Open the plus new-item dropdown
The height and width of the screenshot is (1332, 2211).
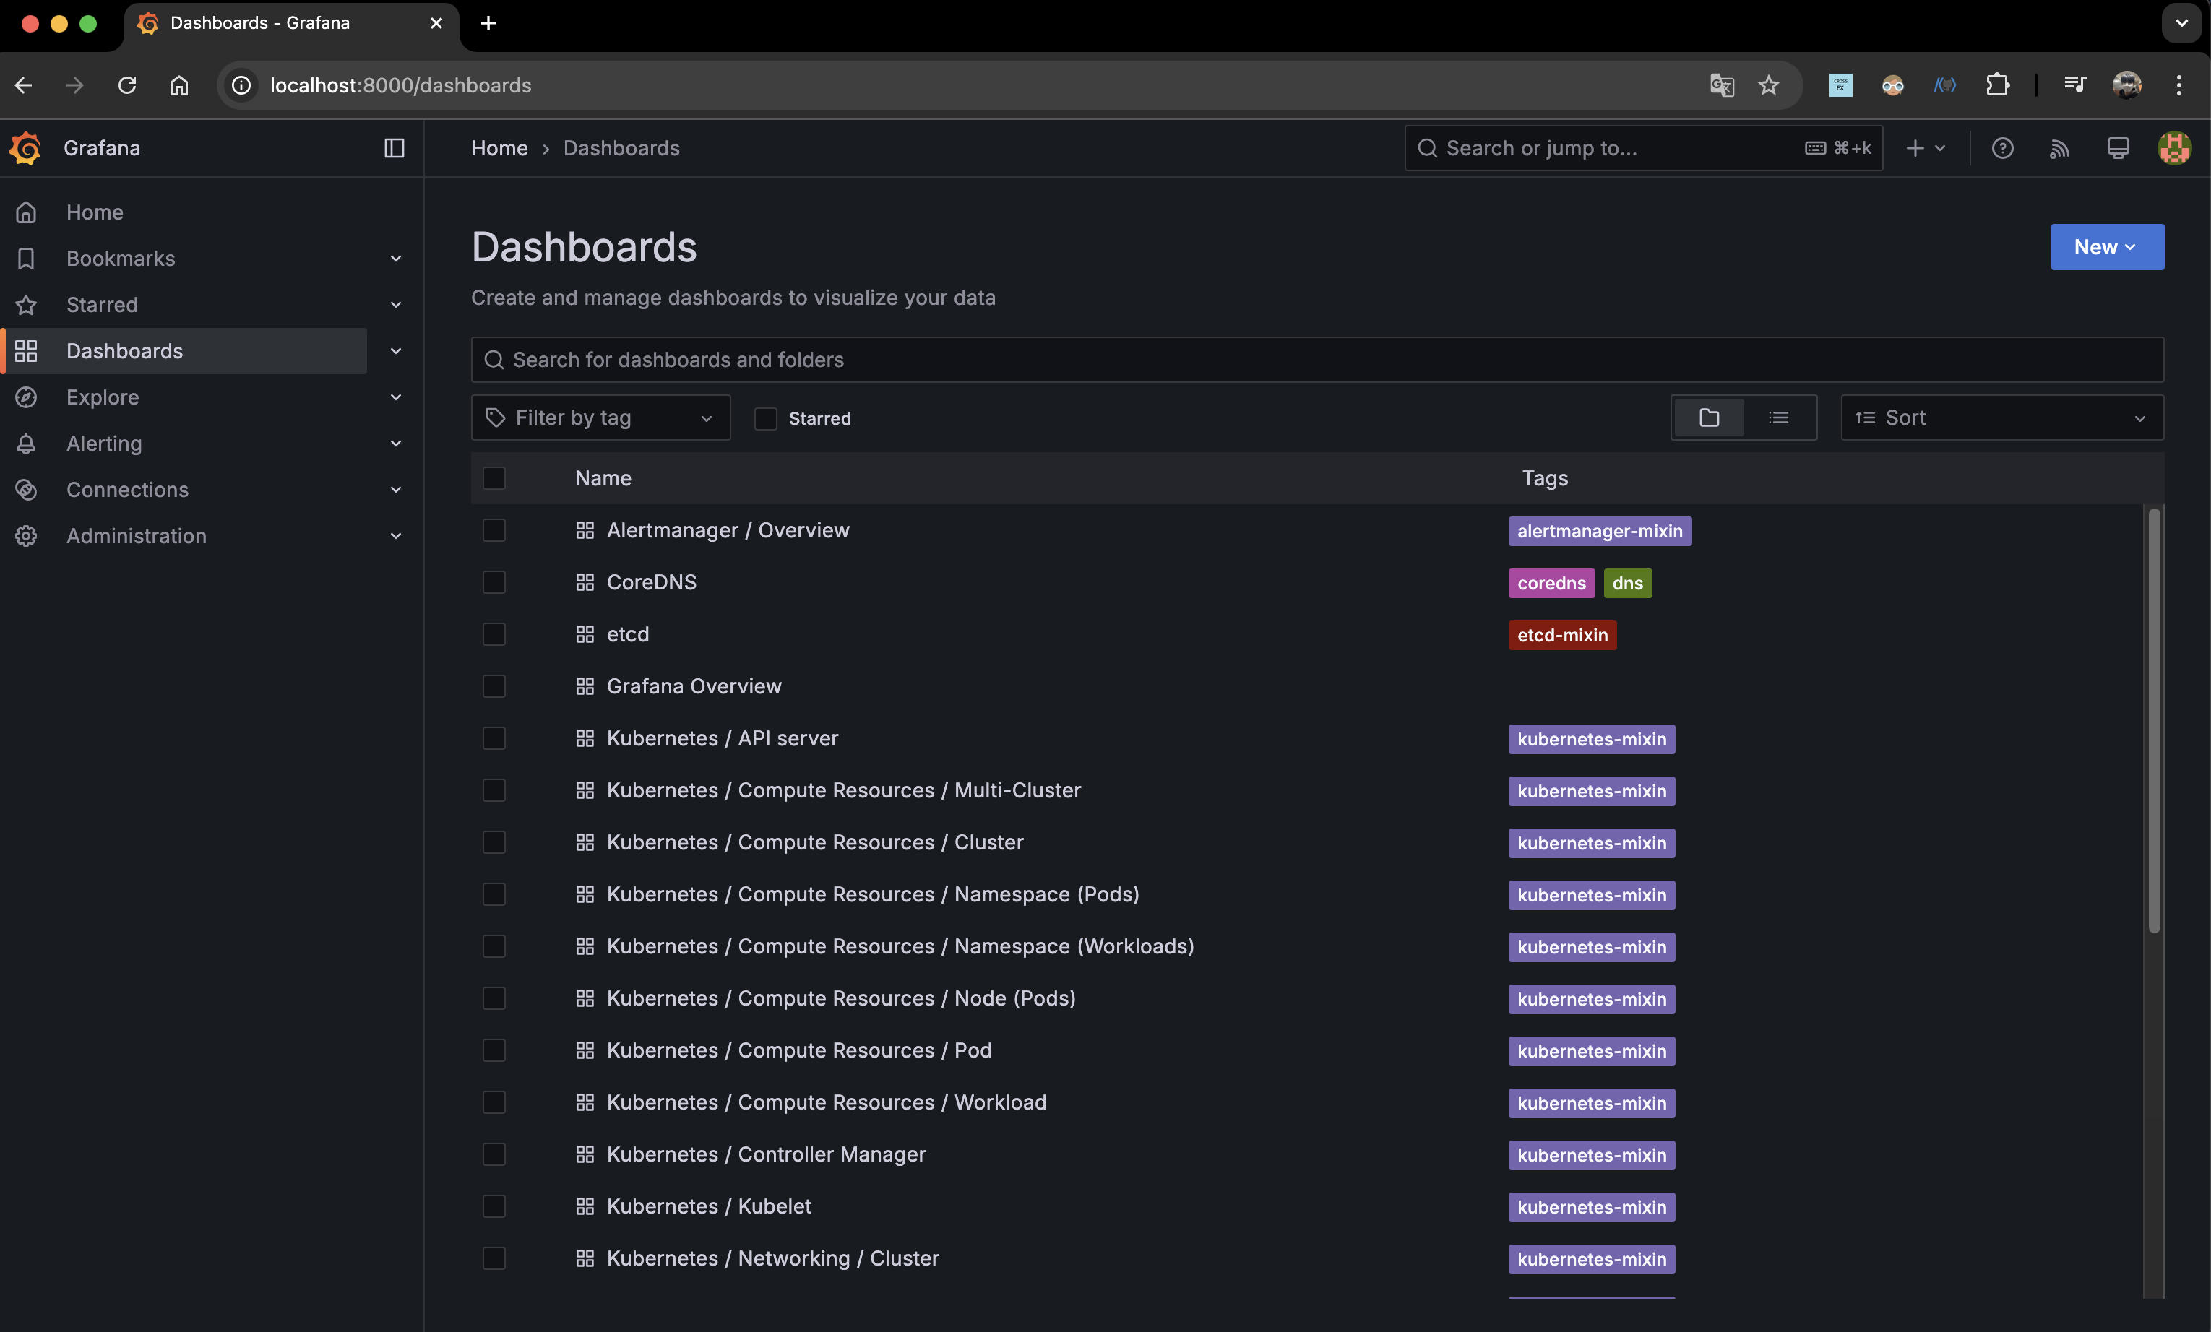click(1925, 148)
